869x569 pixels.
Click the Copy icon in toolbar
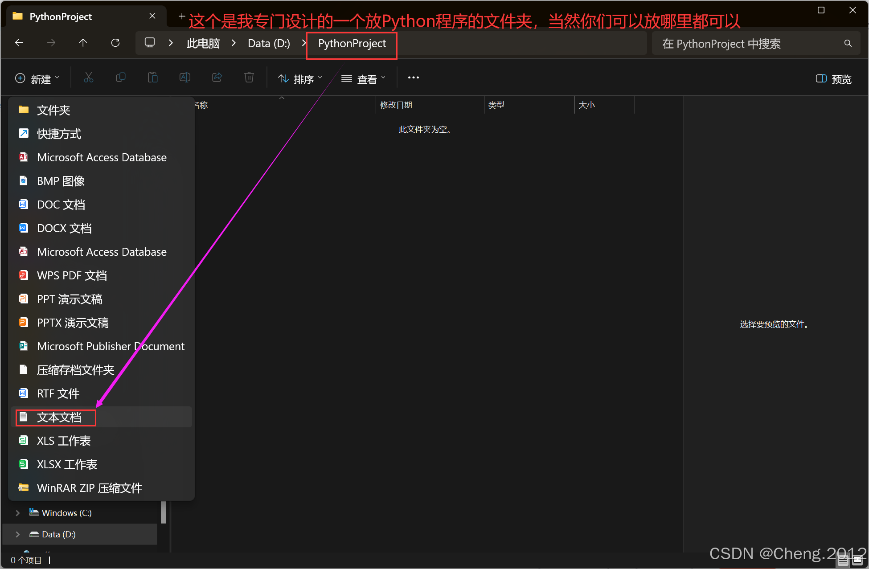pyautogui.click(x=121, y=78)
